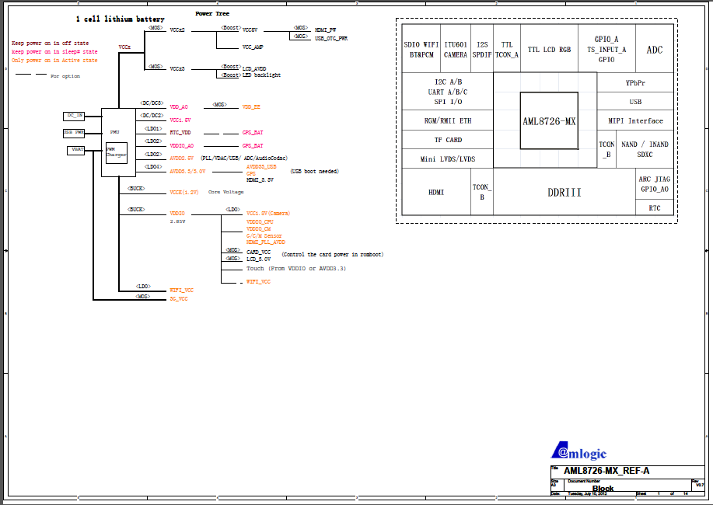Select the VBAT input box
This screenshot has width=713, height=505.
click(76, 151)
